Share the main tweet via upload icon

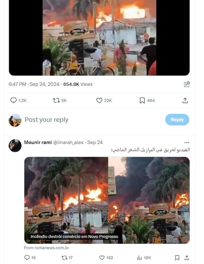(185, 101)
